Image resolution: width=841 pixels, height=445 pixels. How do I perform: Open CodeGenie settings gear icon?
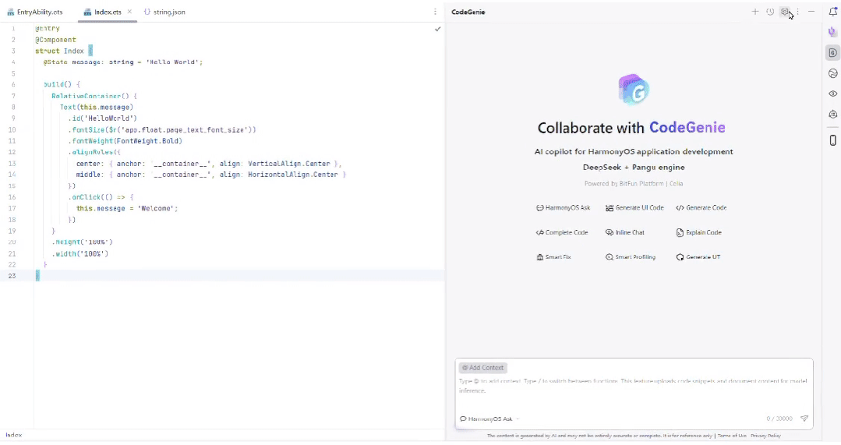click(x=785, y=12)
